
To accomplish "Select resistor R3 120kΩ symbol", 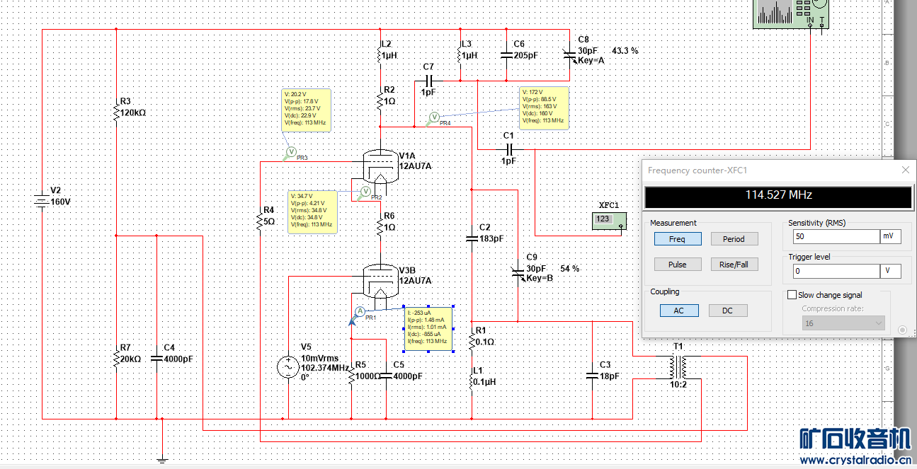I will (x=115, y=112).
